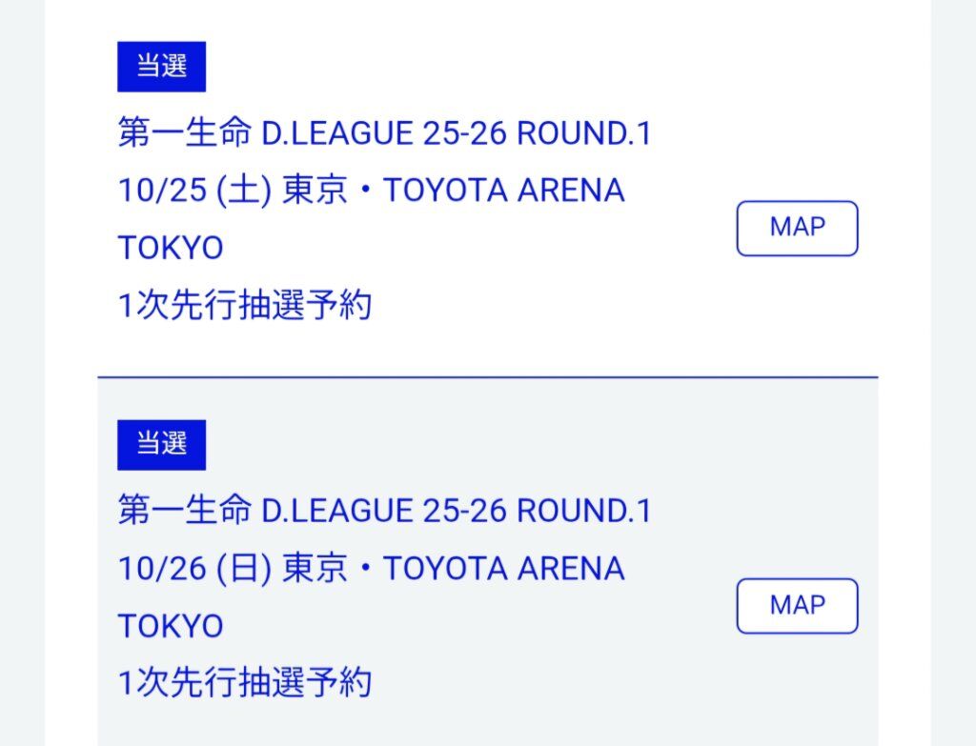This screenshot has height=746, width=976.
Task: Click TOYOTA ARENA in the 10/26 entry
Action: [503, 568]
